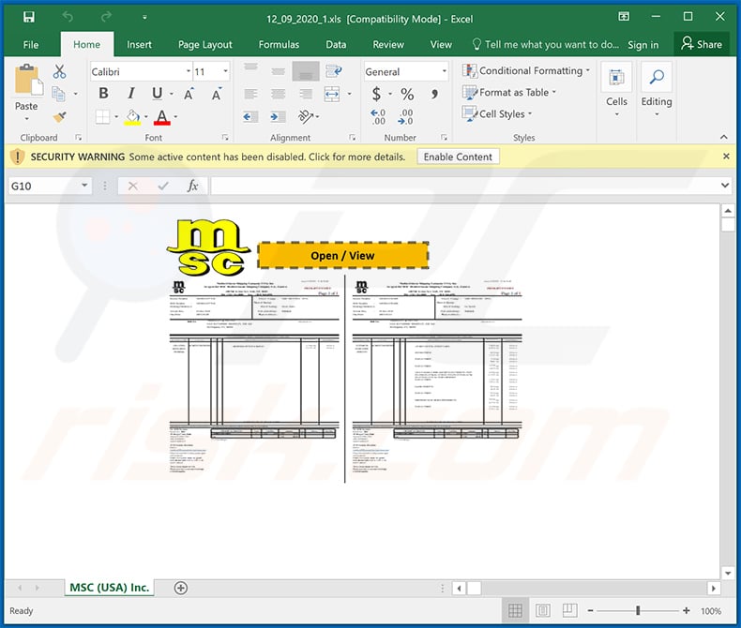Click the Enable Content button

pyautogui.click(x=458, y=157)
